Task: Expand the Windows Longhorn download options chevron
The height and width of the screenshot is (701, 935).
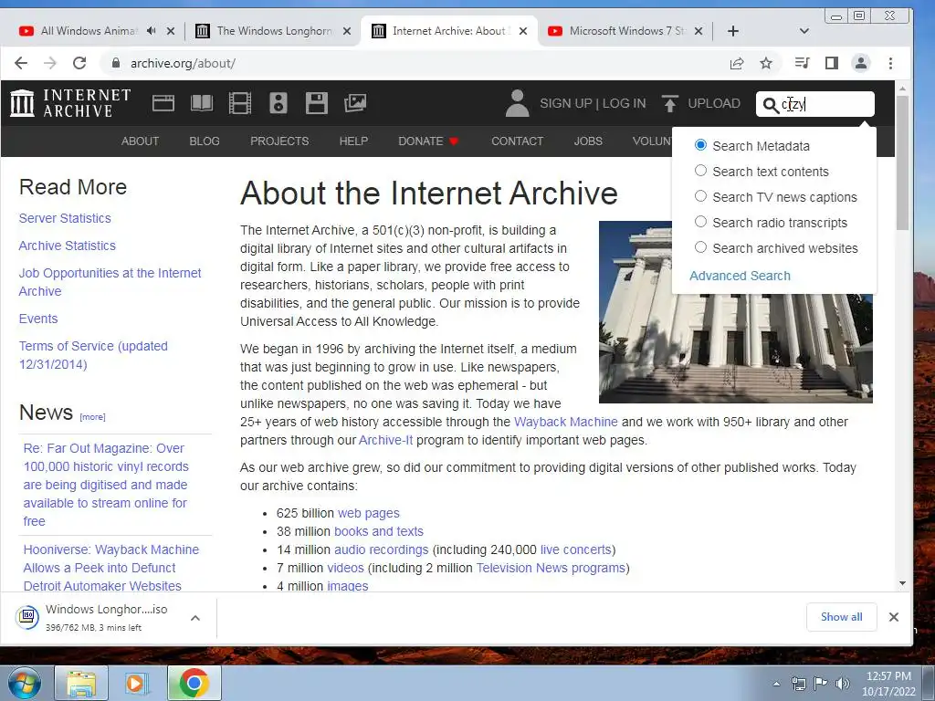Action: tap(195, 618)
